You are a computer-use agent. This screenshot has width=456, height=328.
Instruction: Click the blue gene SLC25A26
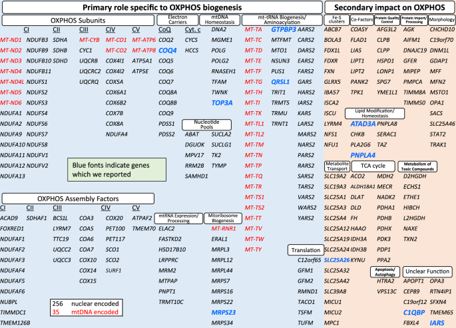[337, 260]
